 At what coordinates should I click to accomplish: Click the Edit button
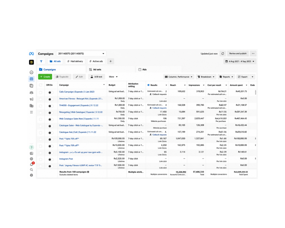pyautogui.click(x=79, y=77)
